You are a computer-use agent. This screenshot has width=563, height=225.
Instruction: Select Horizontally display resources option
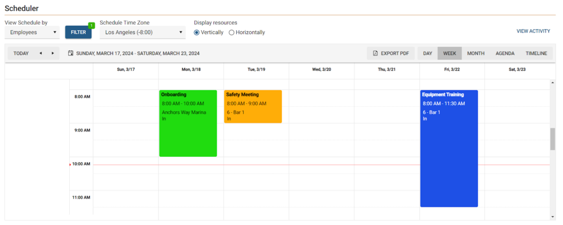point(231,32)
